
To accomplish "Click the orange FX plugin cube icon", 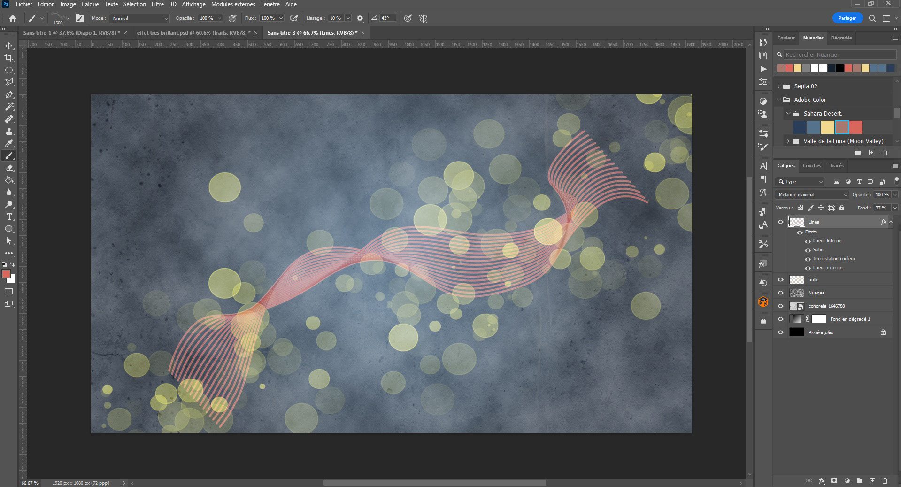I will click(x=763, y=302).
